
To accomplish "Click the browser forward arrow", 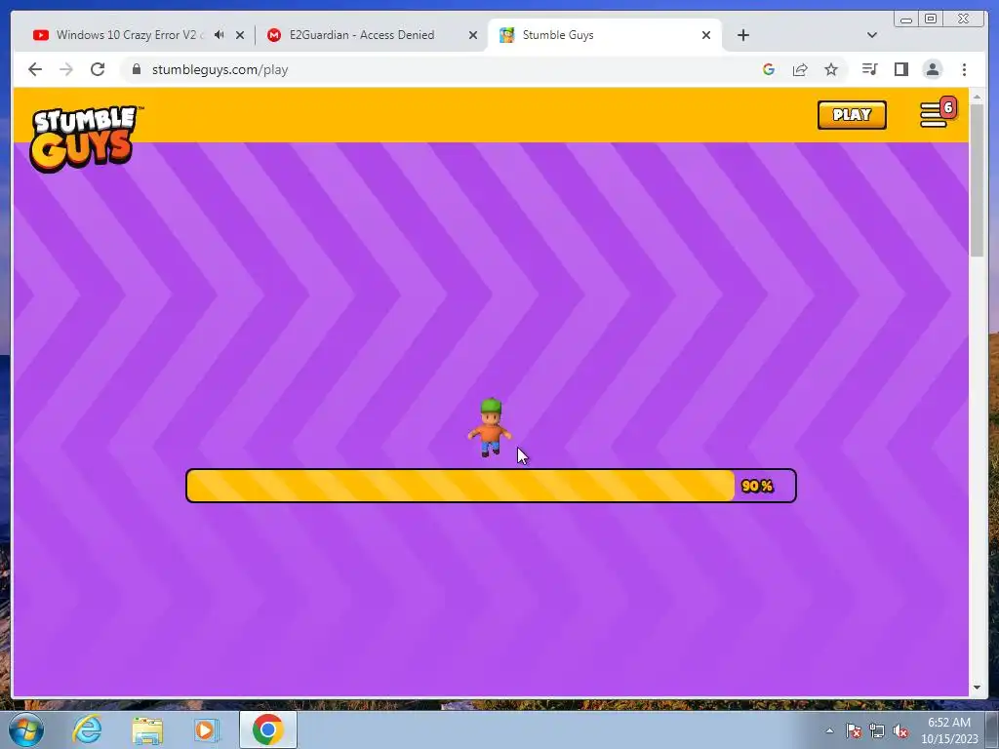I will (66, 69).
